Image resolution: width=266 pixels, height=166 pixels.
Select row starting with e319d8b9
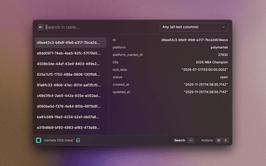pos(69,127)
